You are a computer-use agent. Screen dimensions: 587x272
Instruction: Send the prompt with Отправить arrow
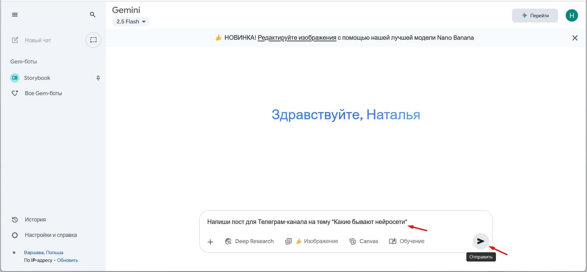coord(481,241)
